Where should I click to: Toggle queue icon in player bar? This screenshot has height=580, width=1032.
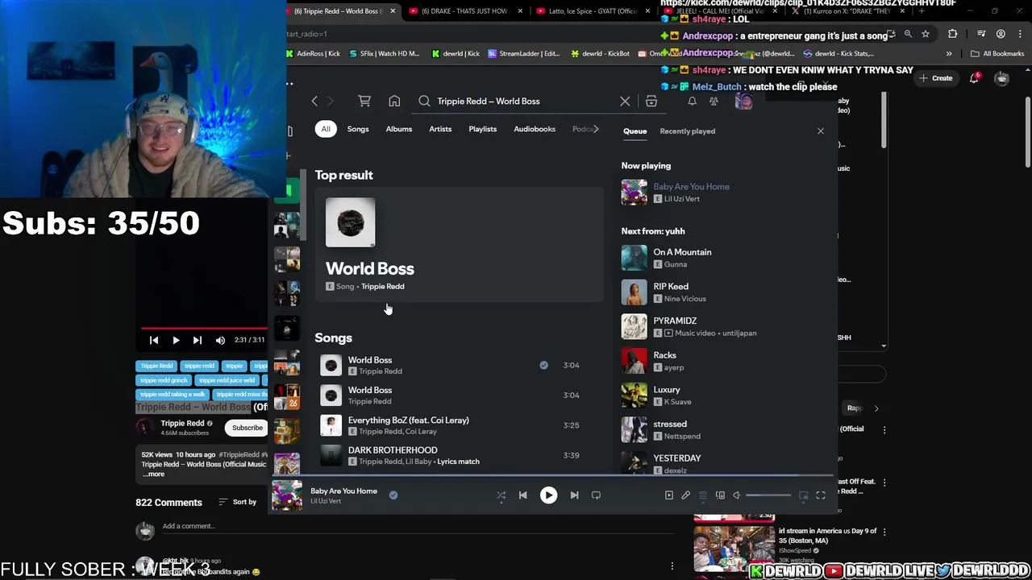[x=703, y=495]
